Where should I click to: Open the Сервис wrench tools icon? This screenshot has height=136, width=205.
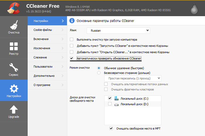pyautogui.click(x=14, y=67)
